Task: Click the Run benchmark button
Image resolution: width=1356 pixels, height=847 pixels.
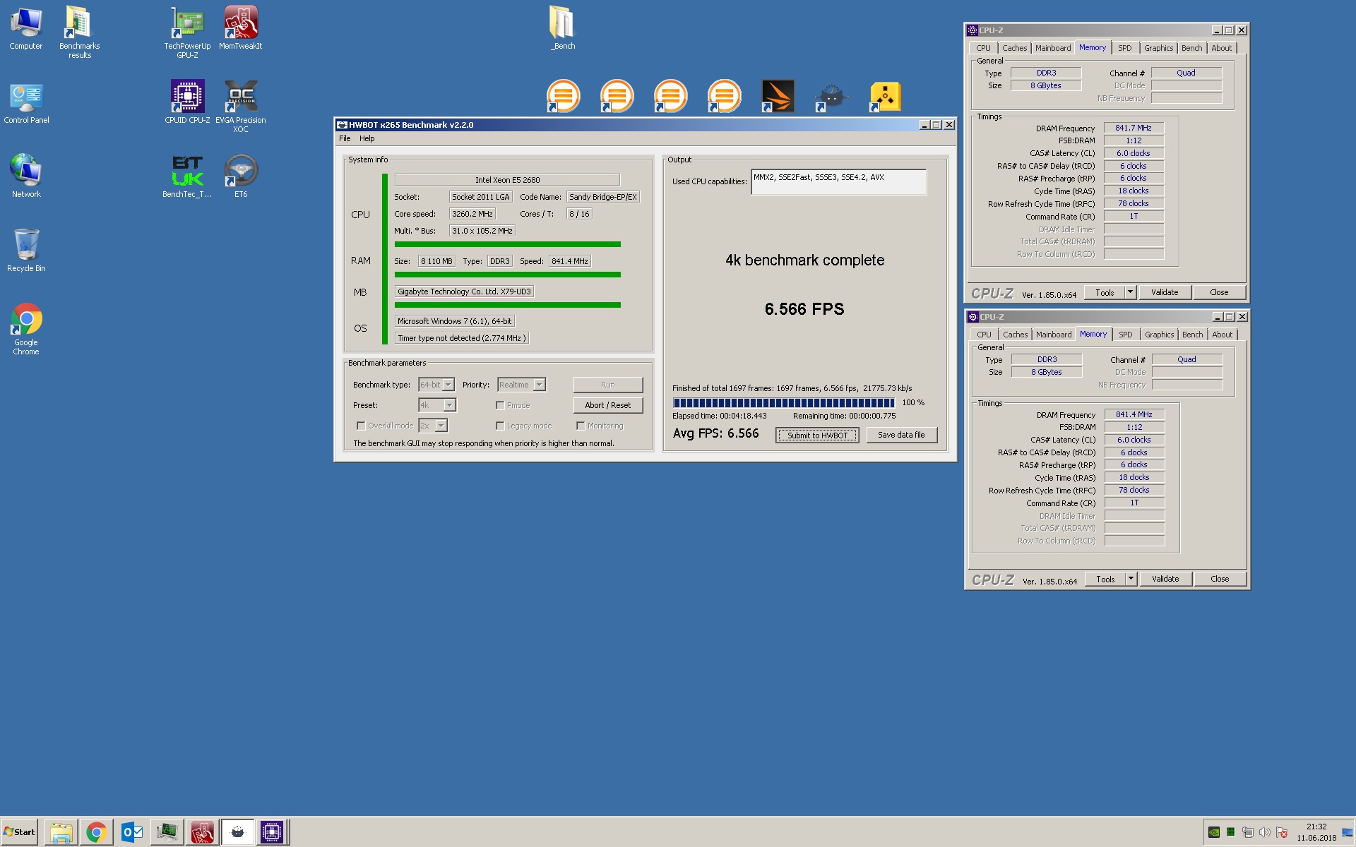Action: click(x=608, y=385)
